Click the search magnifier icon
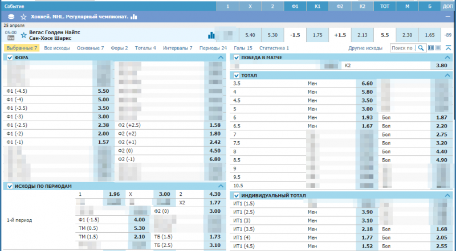Screen dimensions: 456x251 421,48
